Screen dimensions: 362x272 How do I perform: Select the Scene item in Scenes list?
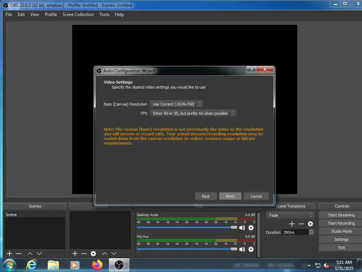click(x=35, y=215)
